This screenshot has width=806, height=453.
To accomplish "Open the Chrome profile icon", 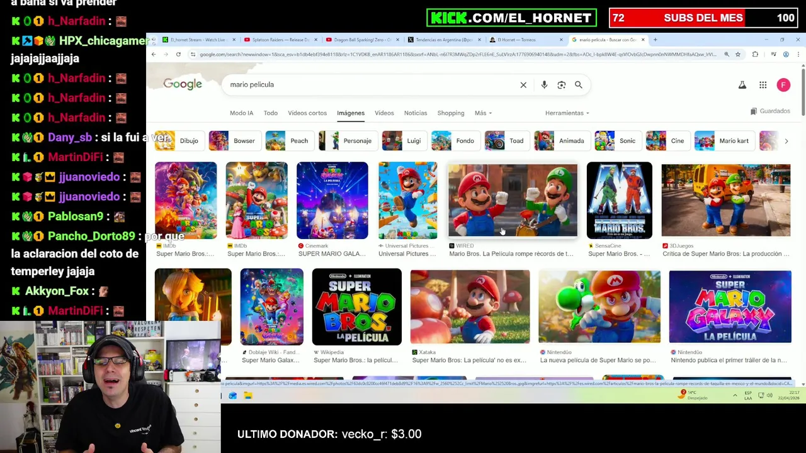I will pos(786,55).
